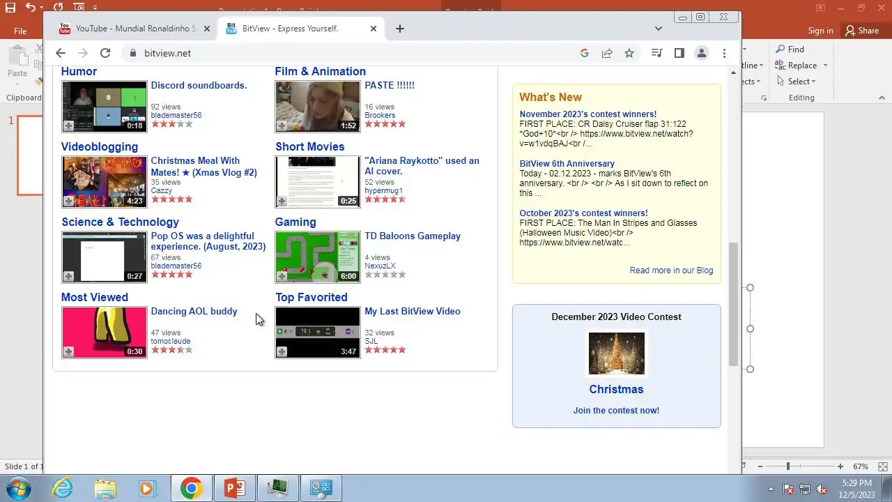The height and width of the screenshot is (502, 892).
Task: Open the share page icon in address bar
Action: [x=607, y=53]
